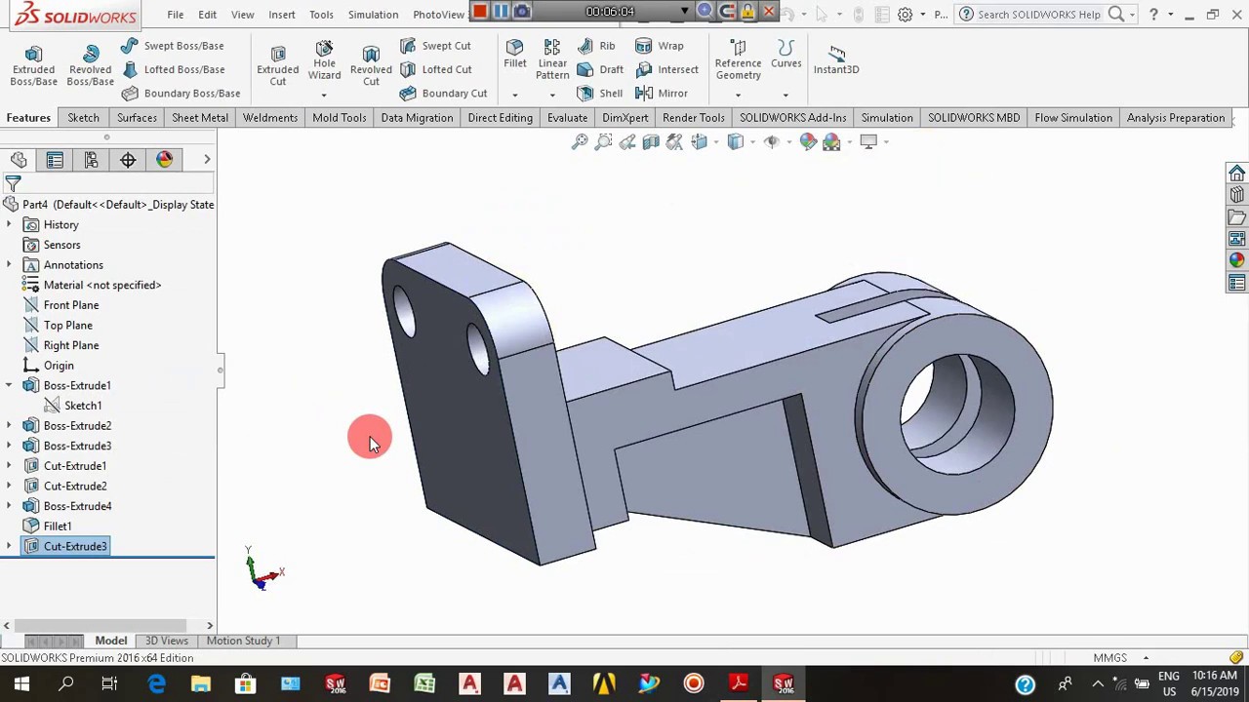Image resolution: width=1249 pixels, height=702 pixels.
Task: Open the DisplayManager color-ball tab
Action: [x=164, y=160]
